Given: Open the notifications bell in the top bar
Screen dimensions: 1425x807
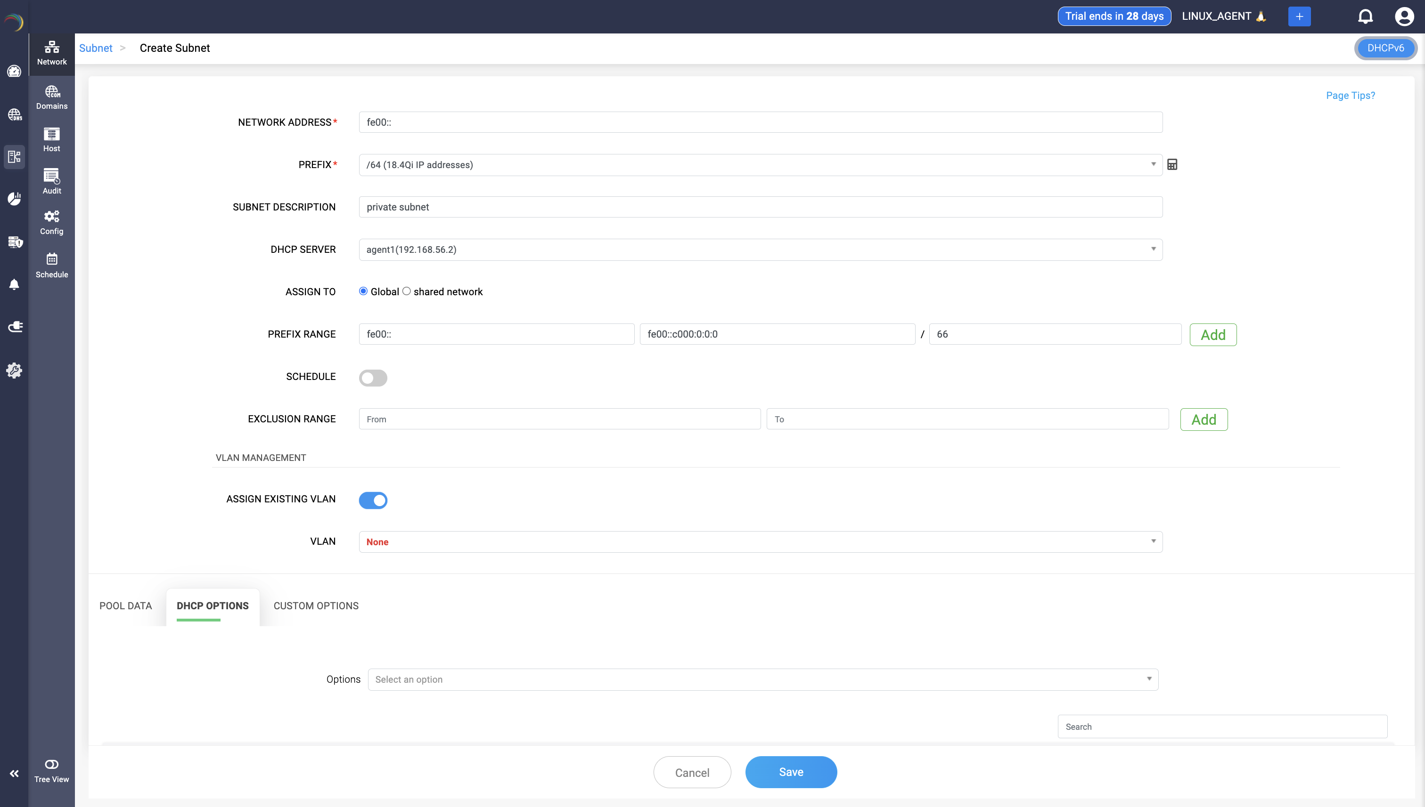Looking at the screenshot, I should coord(1365,16).
